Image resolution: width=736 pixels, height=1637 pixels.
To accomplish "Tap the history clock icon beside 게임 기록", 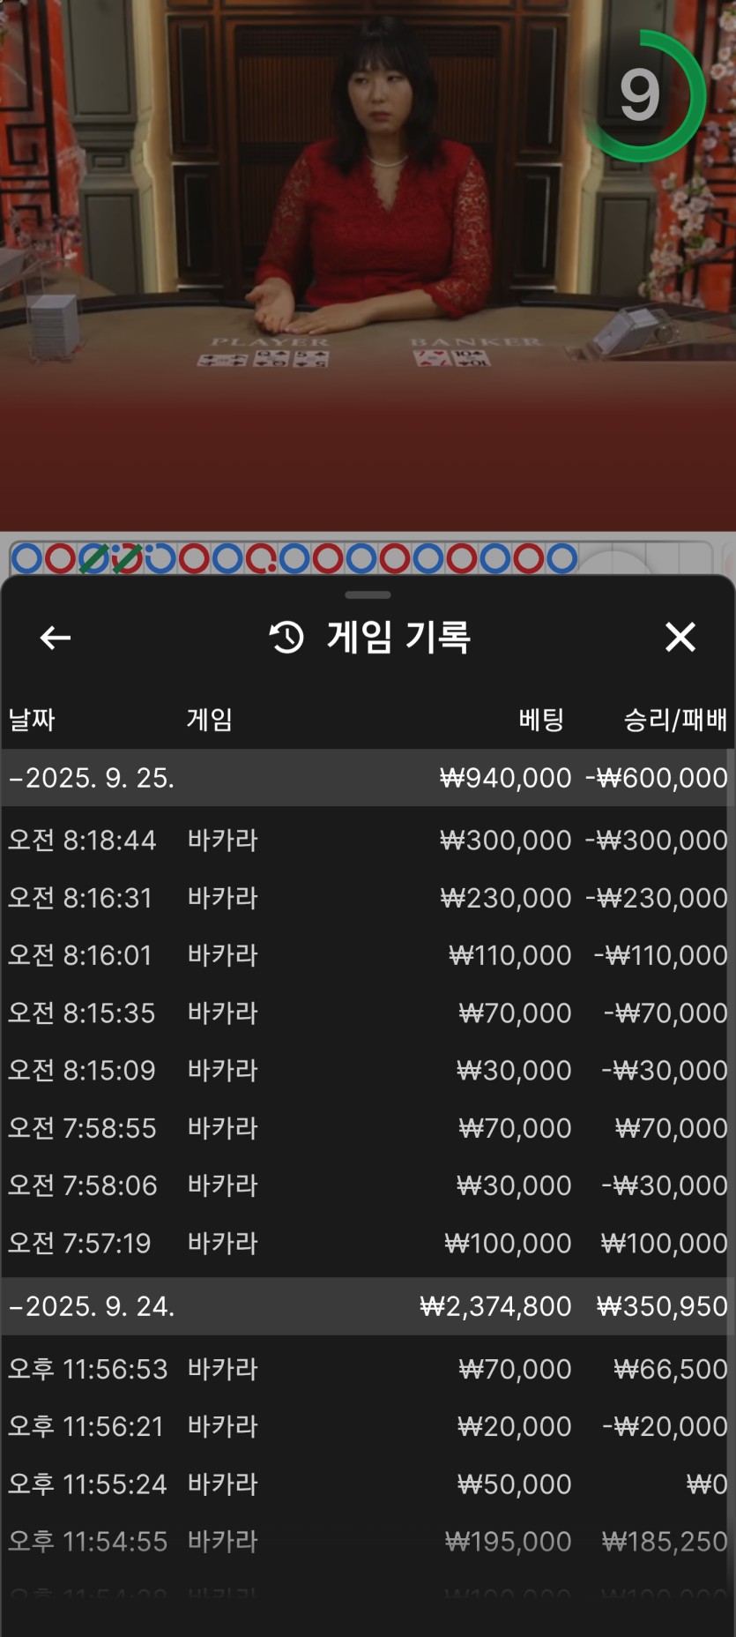I will (x=286, y=637).
